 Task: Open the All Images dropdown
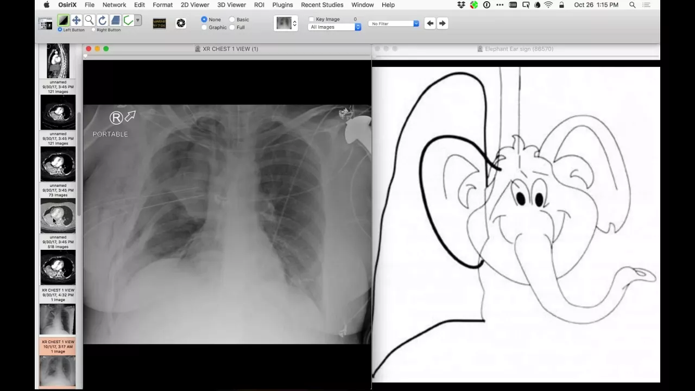pos(334,27)
